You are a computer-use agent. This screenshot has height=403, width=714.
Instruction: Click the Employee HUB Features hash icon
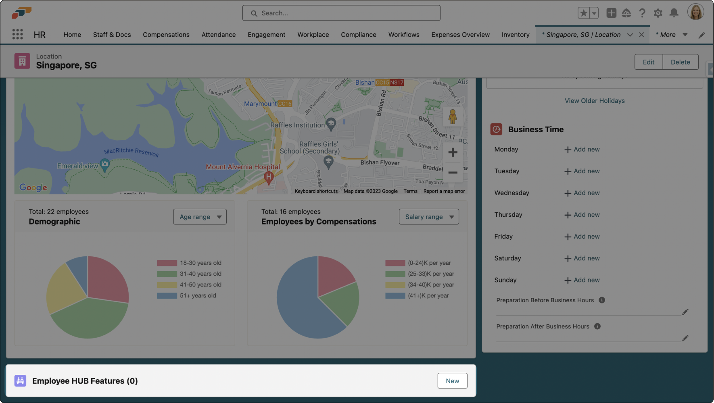click(20, 380)
